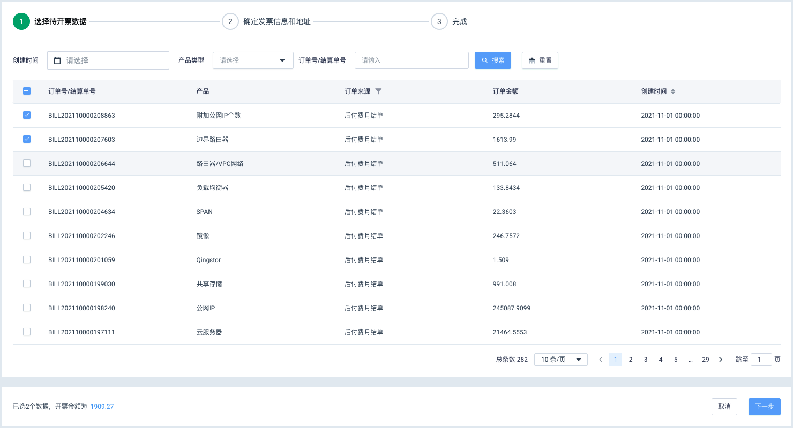The height and width of the screenshot is (428, 793).
Task: Click 确定发票信息和地址 step label
Action: tap(277, 21)
